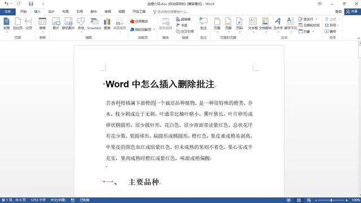Insert a new comment (批注)
Screen dimensions: 361x203
(x=203, y=24)
